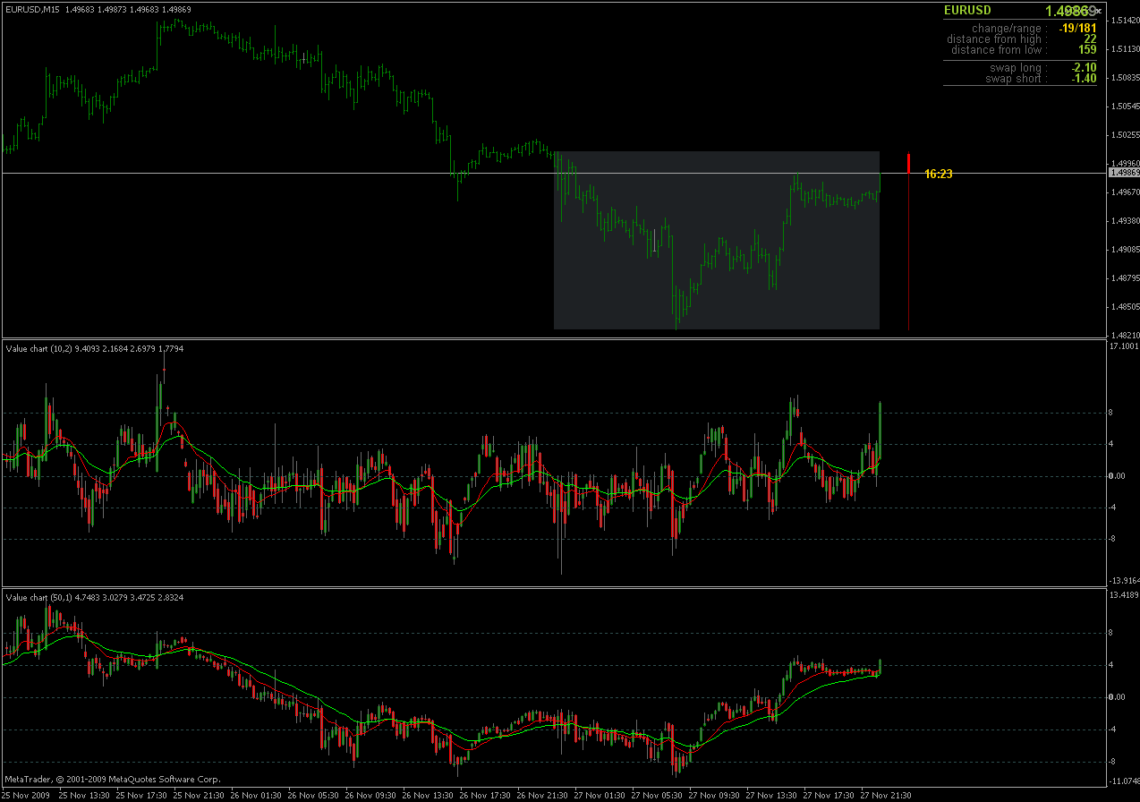Click the 26 Nov 17:30 time label

[x=487, y=795]
